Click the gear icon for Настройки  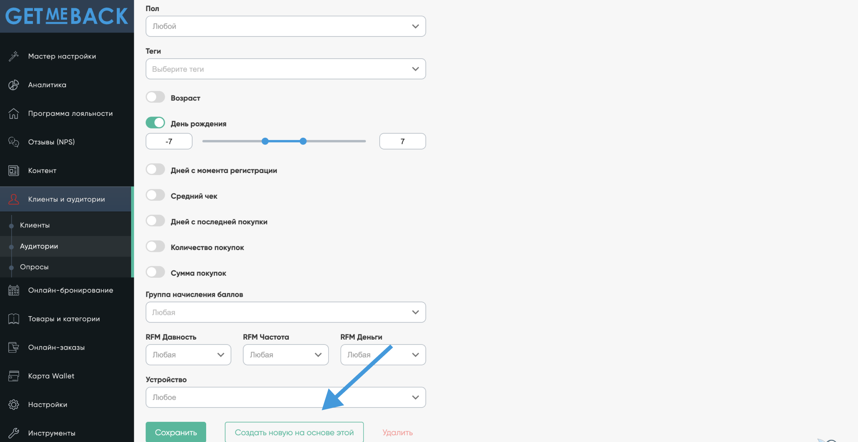14,405
